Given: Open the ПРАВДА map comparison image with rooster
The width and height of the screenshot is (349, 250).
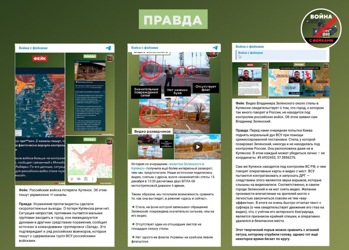Looking at the screenshot, I should (x=299, y=80).
